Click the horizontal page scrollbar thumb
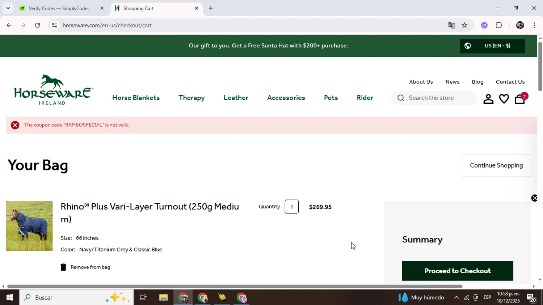543x305 pixels. click(x=235, y=287)
